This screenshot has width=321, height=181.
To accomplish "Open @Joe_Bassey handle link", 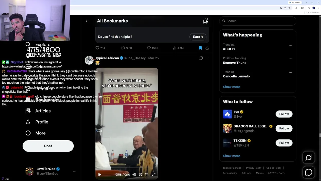I will pyautogui.click(x=135, y=58).
